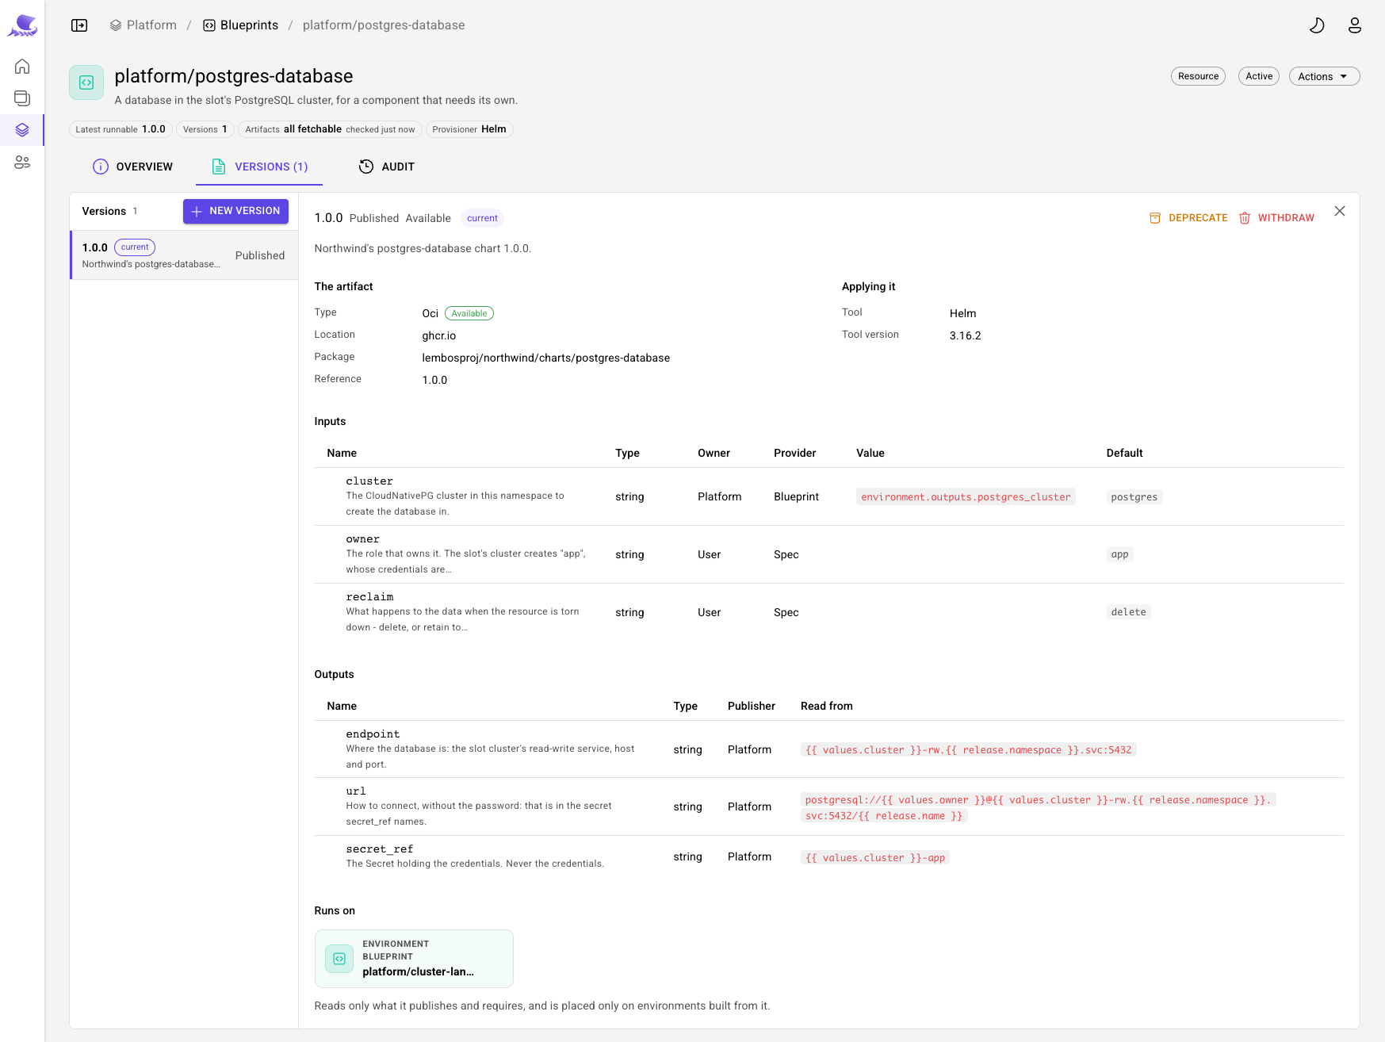This screenshot has width=1385, height=1042.
Task: Click the endpoint output name
Action: 373,734
